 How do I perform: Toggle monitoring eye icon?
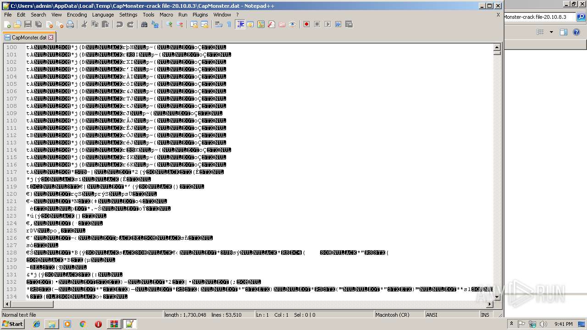(x=293, y=24)
